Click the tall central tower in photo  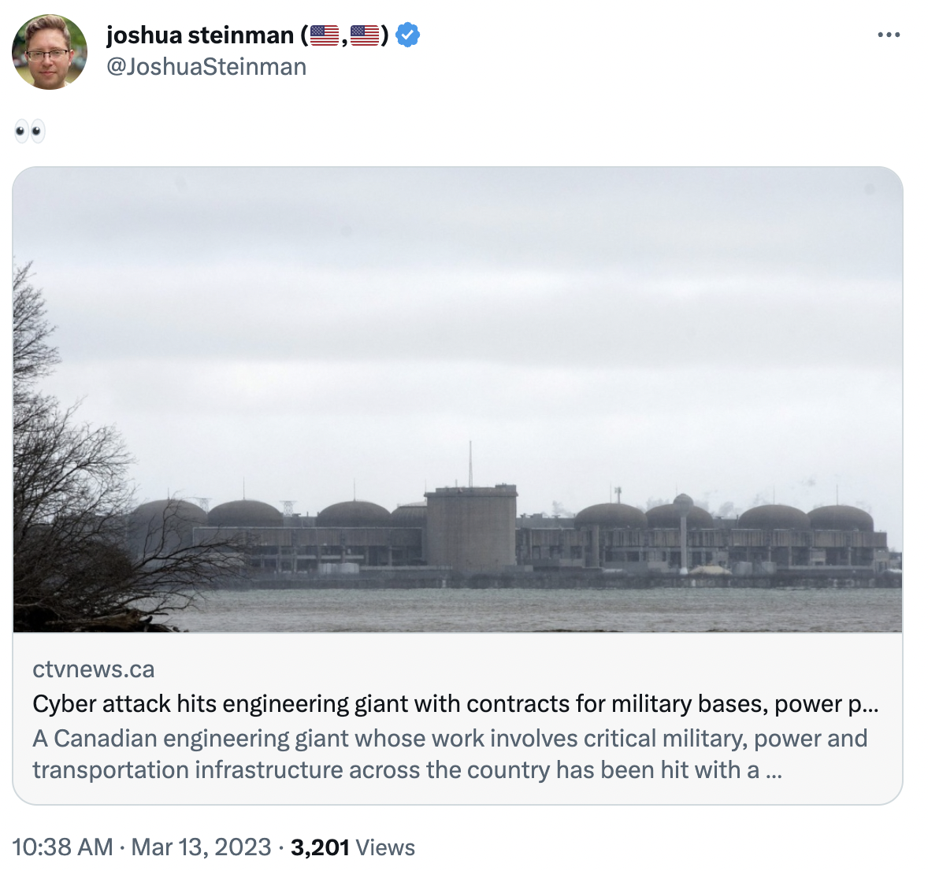click(x=470, y=524)
